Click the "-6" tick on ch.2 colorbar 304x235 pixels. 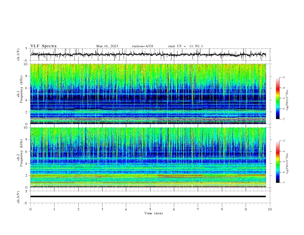283,172
